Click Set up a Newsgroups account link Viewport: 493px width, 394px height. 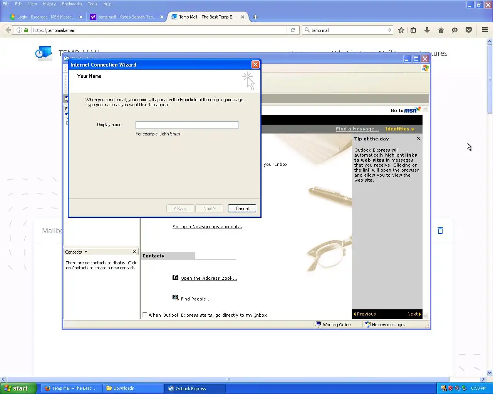tap(207, 227)
